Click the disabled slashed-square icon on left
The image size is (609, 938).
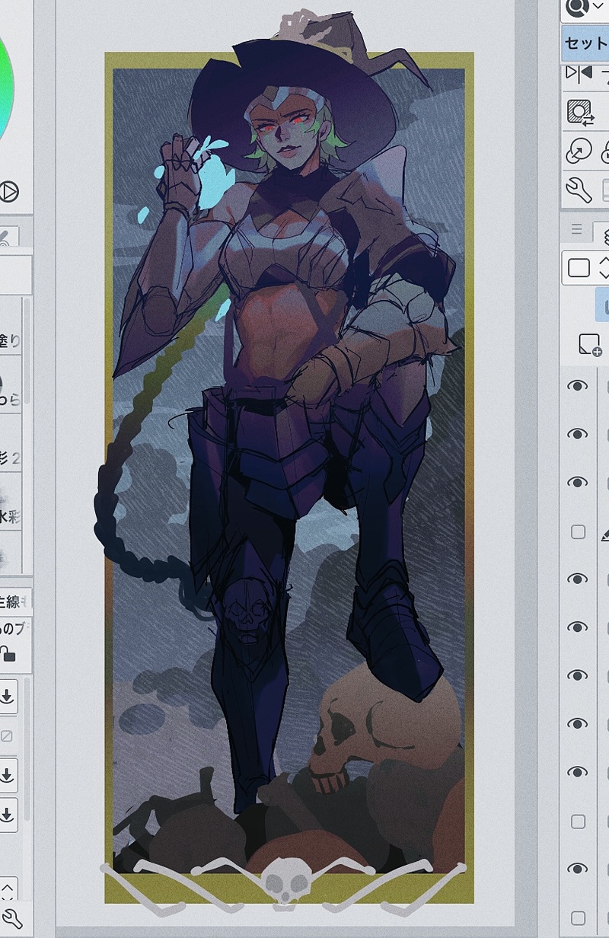point(7,736)
